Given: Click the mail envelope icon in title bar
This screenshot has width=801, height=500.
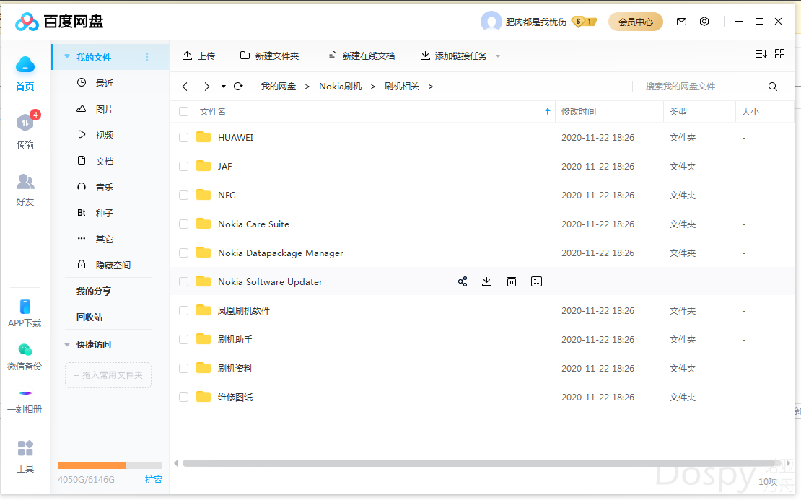Looking at the screenshot, I should (681, 22).
